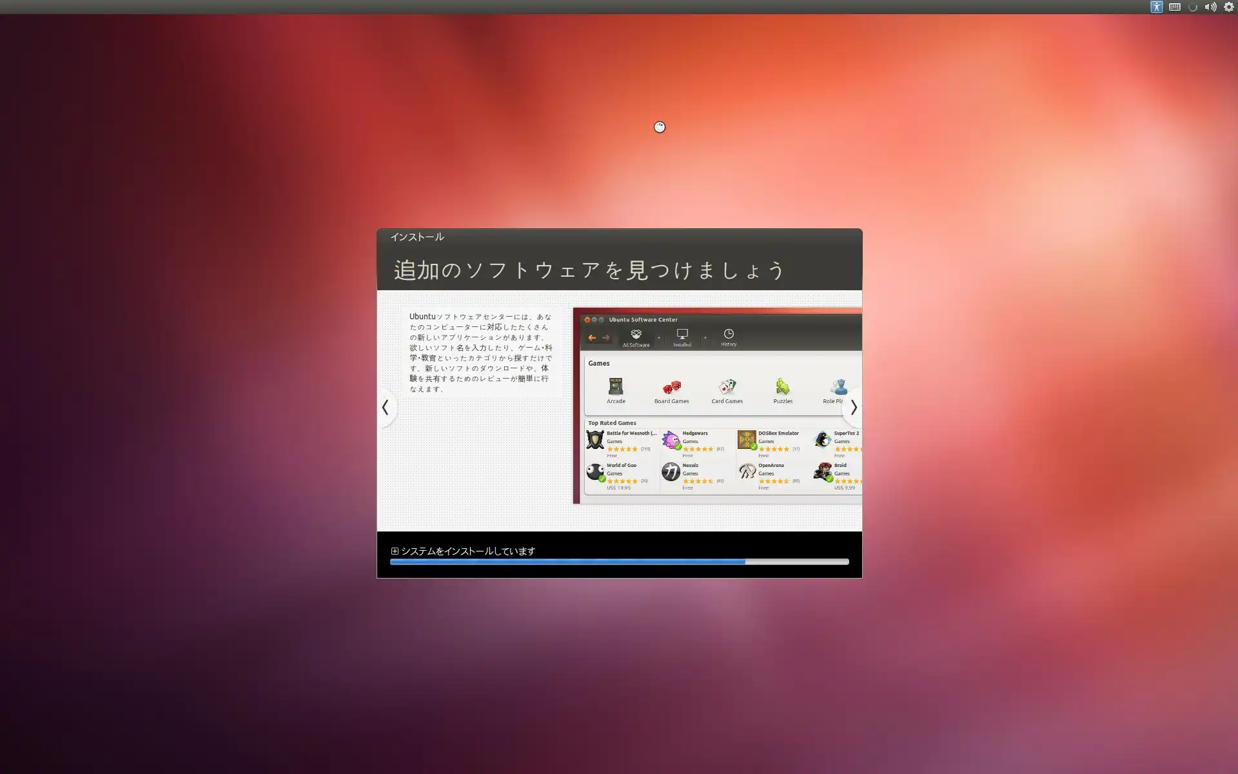Click the Card Games category icon
The height and width of the screenshot is (774, 1238).
[727, 387]
